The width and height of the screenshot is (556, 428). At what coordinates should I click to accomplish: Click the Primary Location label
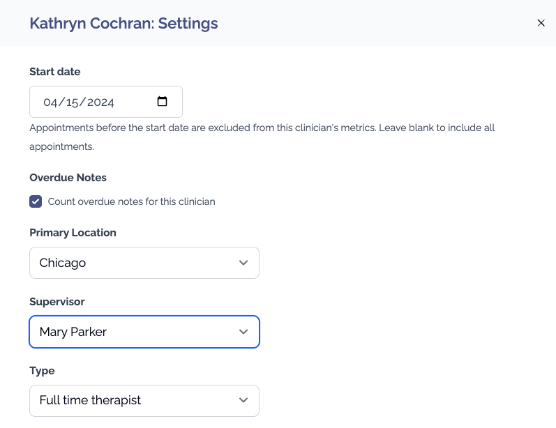(x=73, y=232)
